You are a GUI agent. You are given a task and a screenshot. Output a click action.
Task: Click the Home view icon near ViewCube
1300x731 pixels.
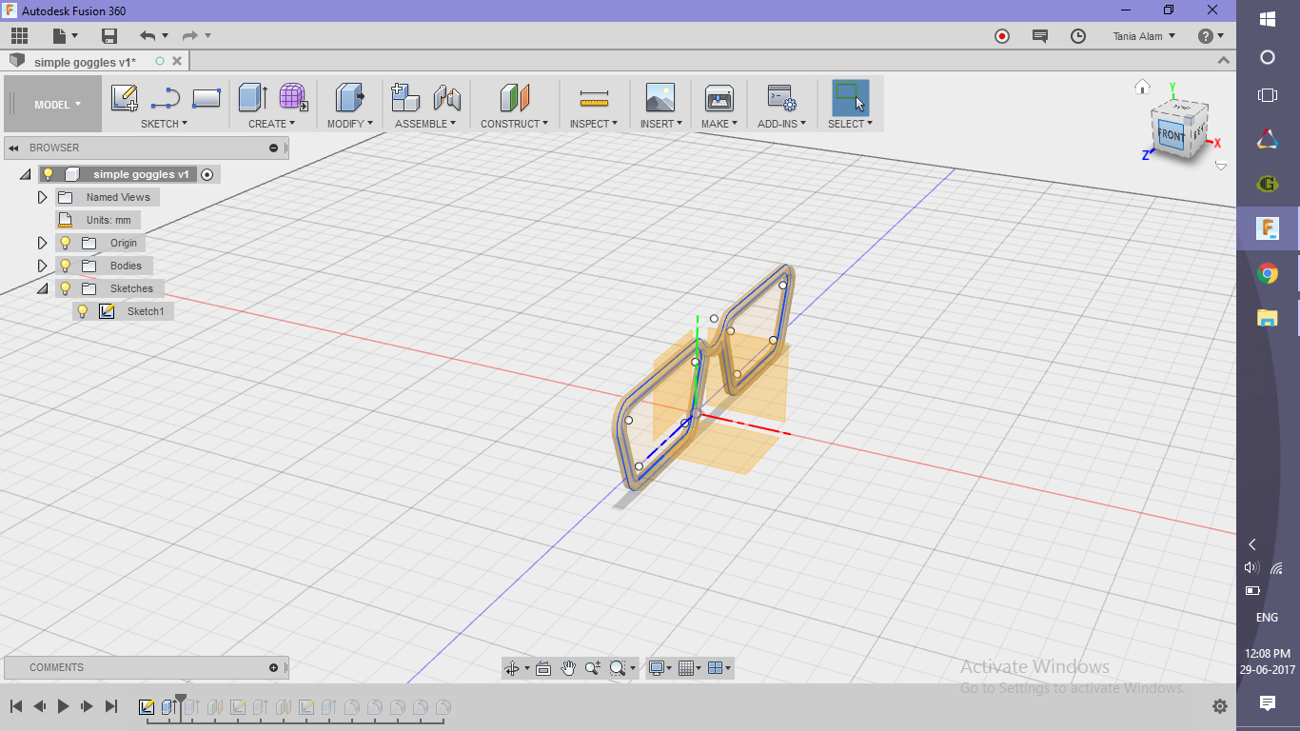(1143, 87)
